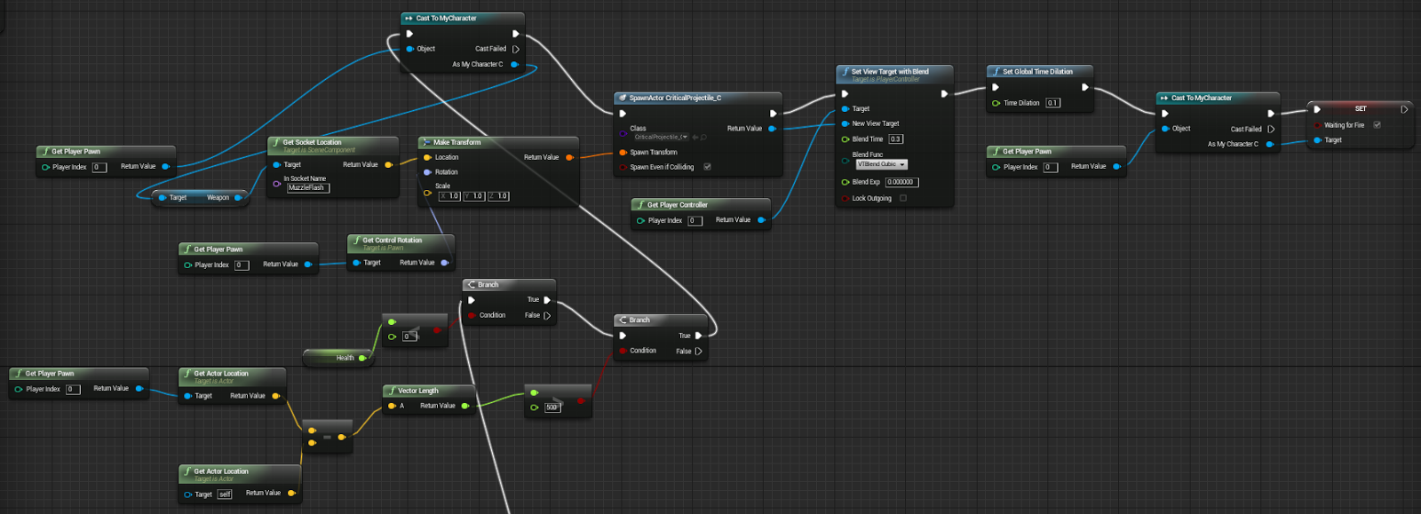Click Vector Length Return Value pin
The width and height of the screenshot is (1421, 514).
click(464, 406)
